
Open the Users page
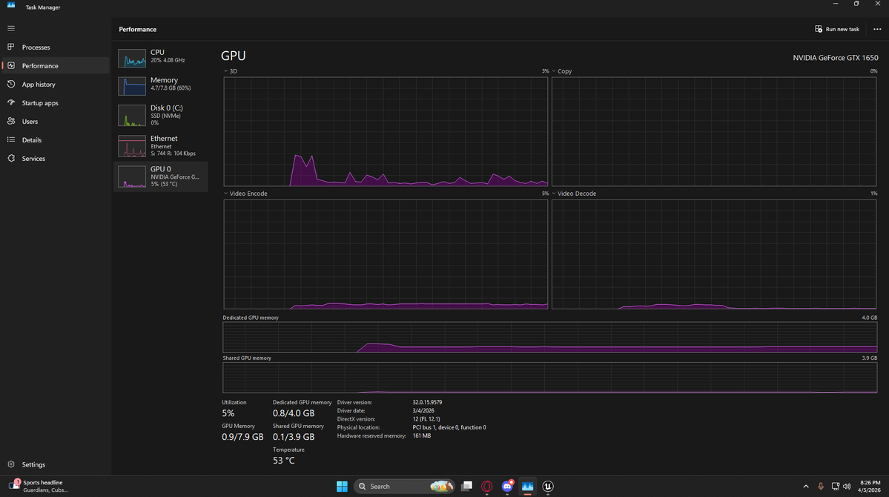[56, 122]
